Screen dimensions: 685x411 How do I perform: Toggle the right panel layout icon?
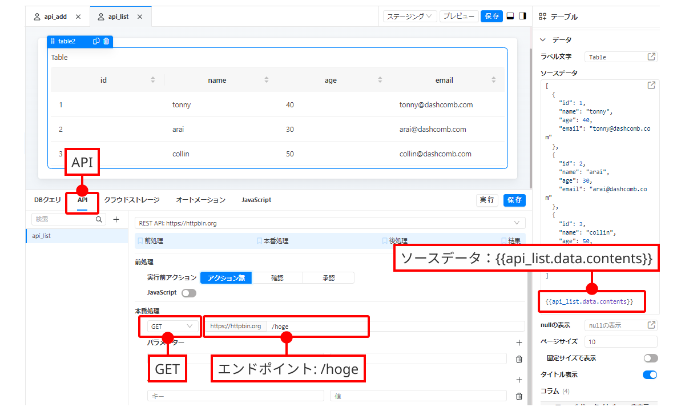[522, 17]
